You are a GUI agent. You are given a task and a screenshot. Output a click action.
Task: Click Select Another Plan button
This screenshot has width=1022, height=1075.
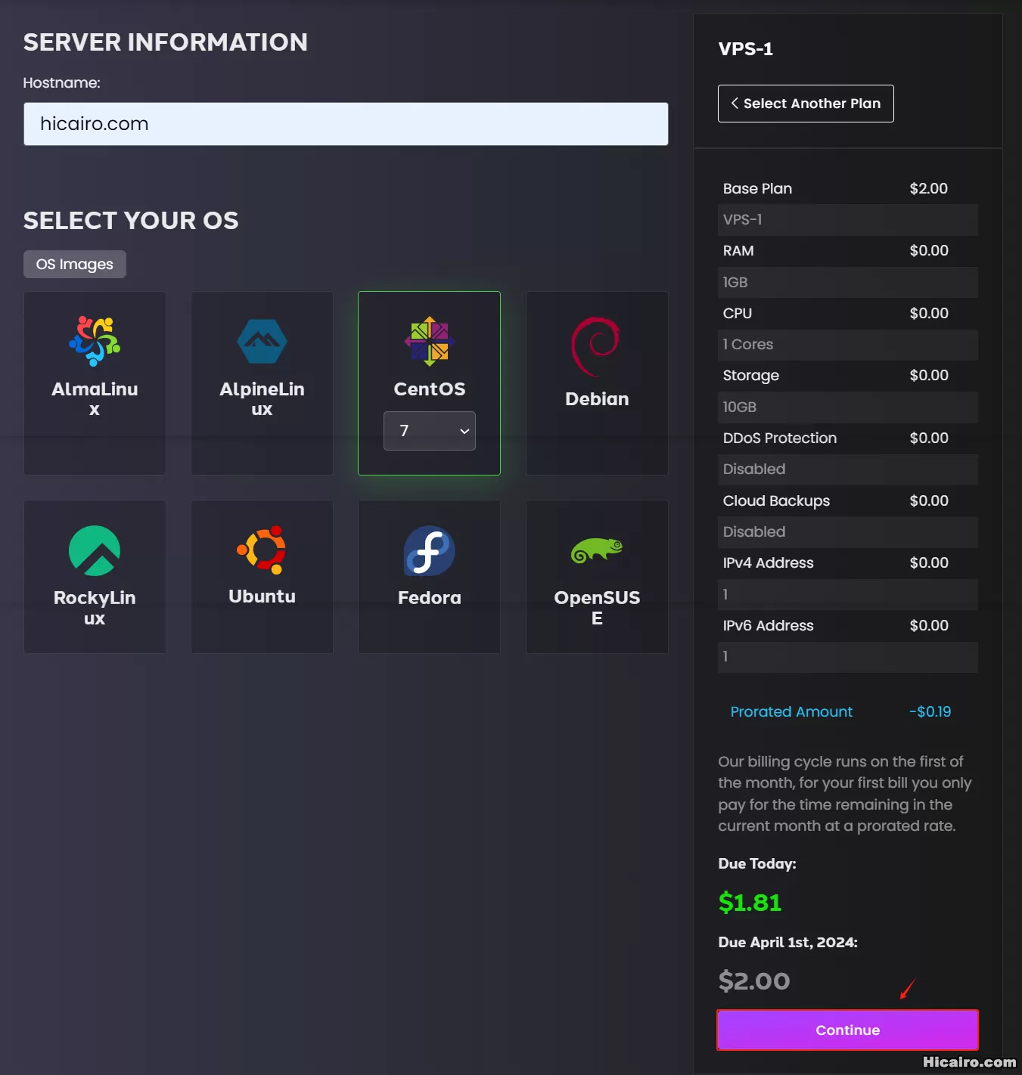click(806, 104)
